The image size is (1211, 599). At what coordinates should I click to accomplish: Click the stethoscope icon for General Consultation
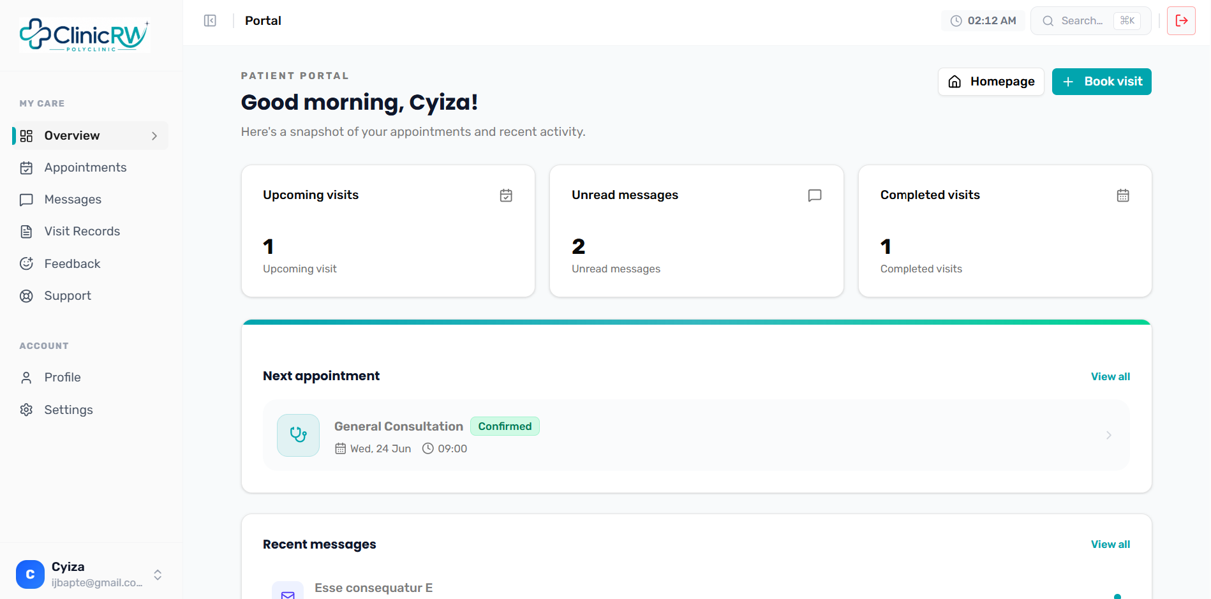(x=298, y=435)
